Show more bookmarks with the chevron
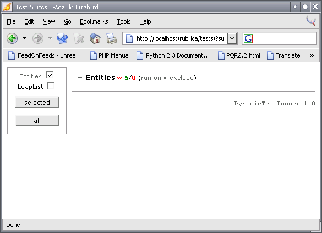322x233 pixels. click(x=312, y=55)
